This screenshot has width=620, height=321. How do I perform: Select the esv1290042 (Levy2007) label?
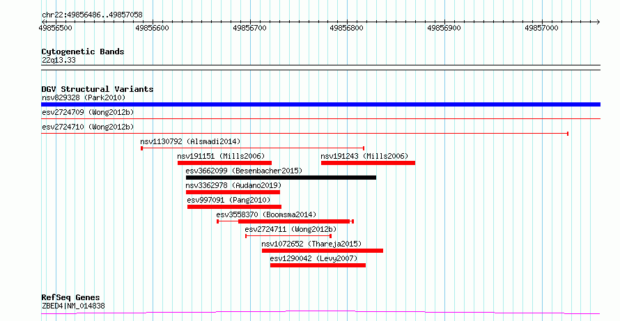coord(314,258)
